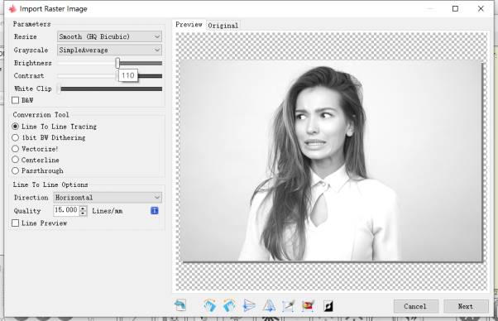This screenshot has width=498, height=321.
Task: Close the Import Raster Image dialog
Action: pos(481,8)
